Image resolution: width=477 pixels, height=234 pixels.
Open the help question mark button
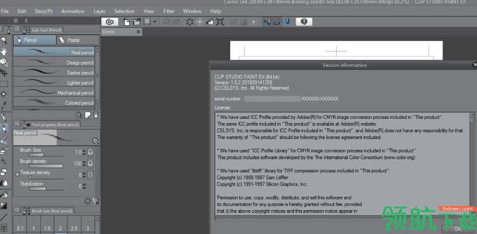coord(304,22)
